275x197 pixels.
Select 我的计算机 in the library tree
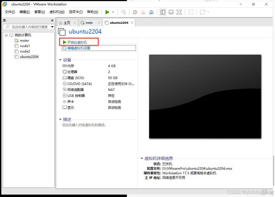[x=23, y=35]
